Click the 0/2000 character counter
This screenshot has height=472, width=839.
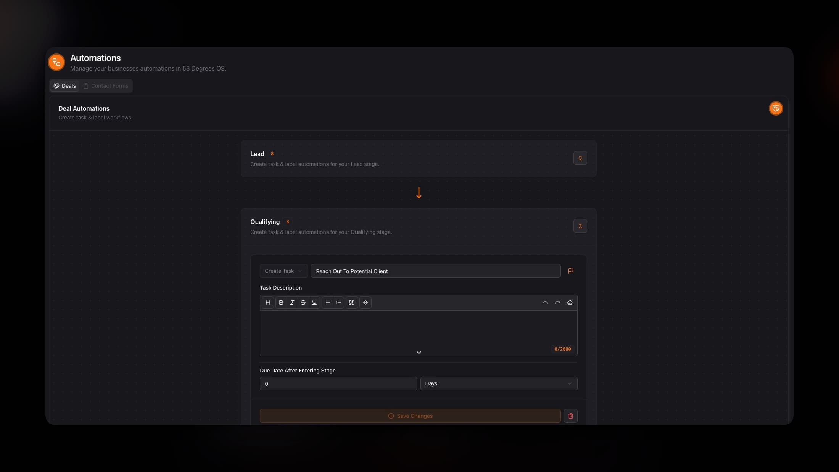coord(563,349)
